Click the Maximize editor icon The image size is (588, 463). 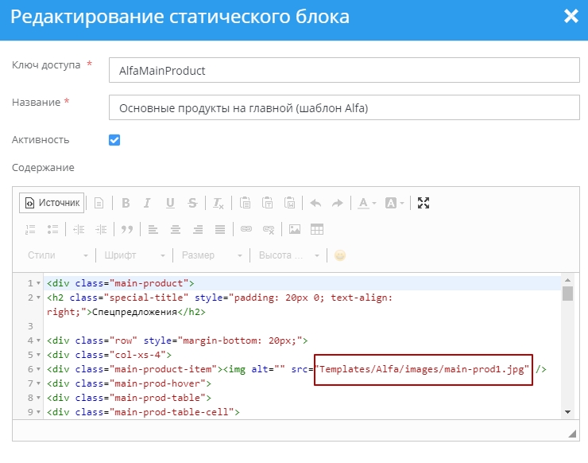click(424, 203)
